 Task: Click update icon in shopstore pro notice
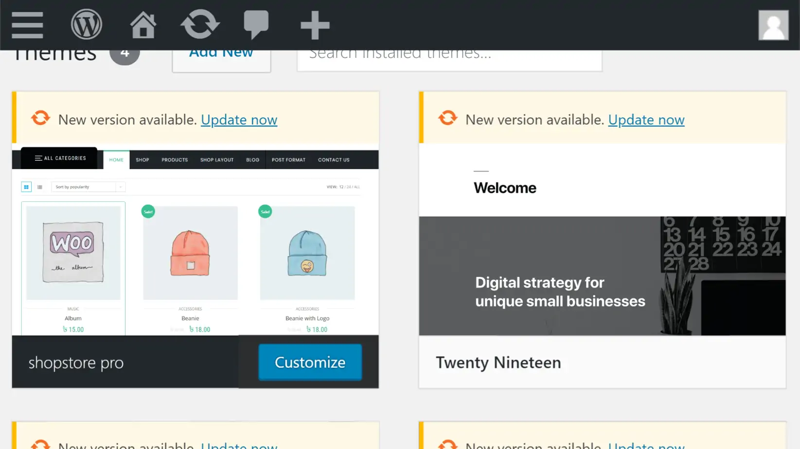(x=40, y=118)
